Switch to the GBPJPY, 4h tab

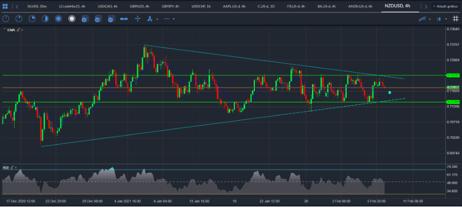(170, 6)
